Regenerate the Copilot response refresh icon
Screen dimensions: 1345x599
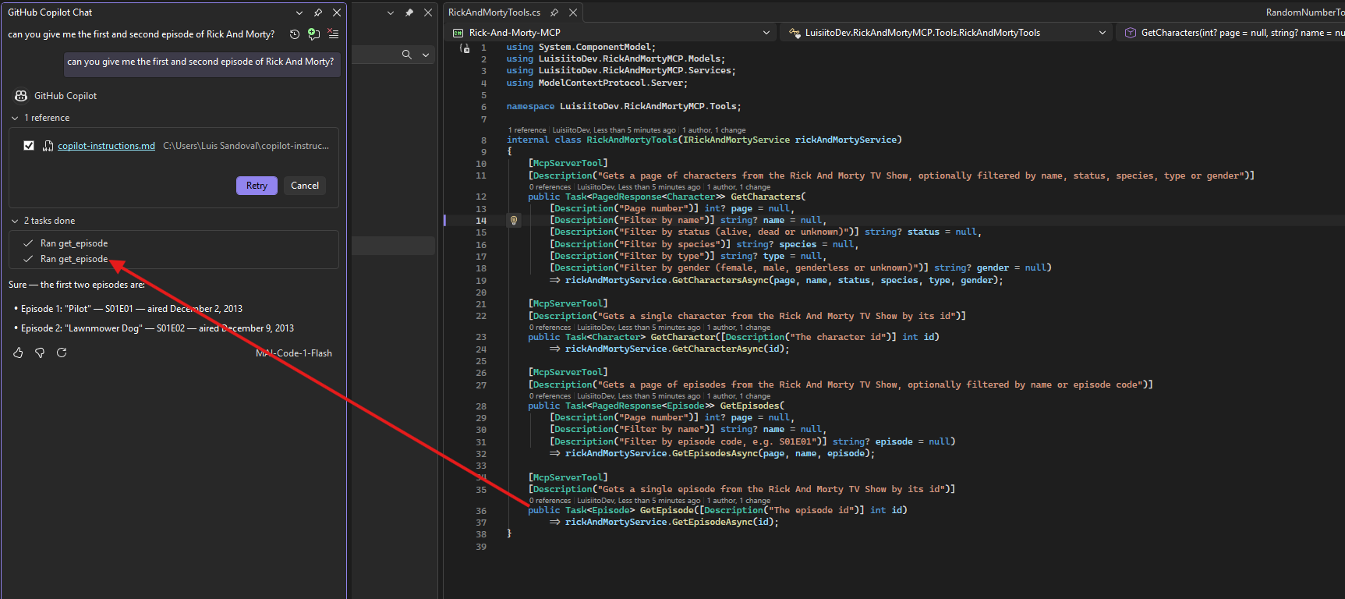pyautogui.click(x=62, y=353)
